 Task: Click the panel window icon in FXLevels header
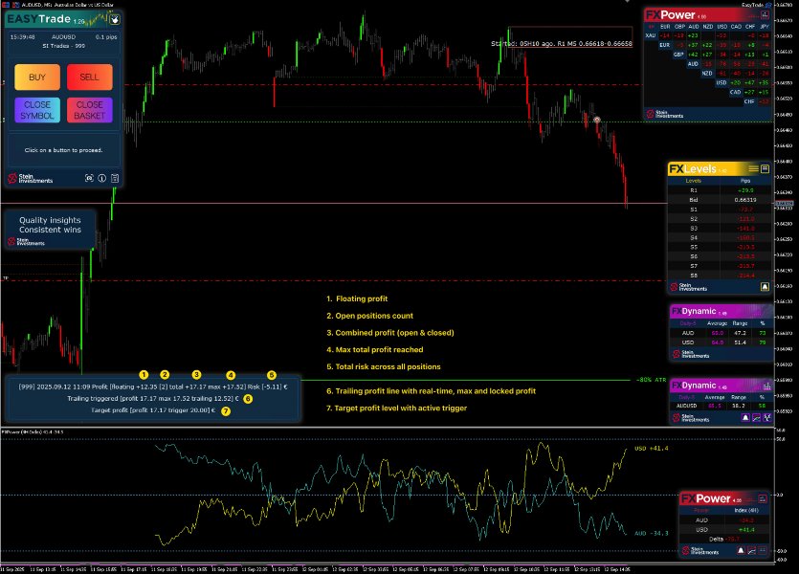coord(765,168)
